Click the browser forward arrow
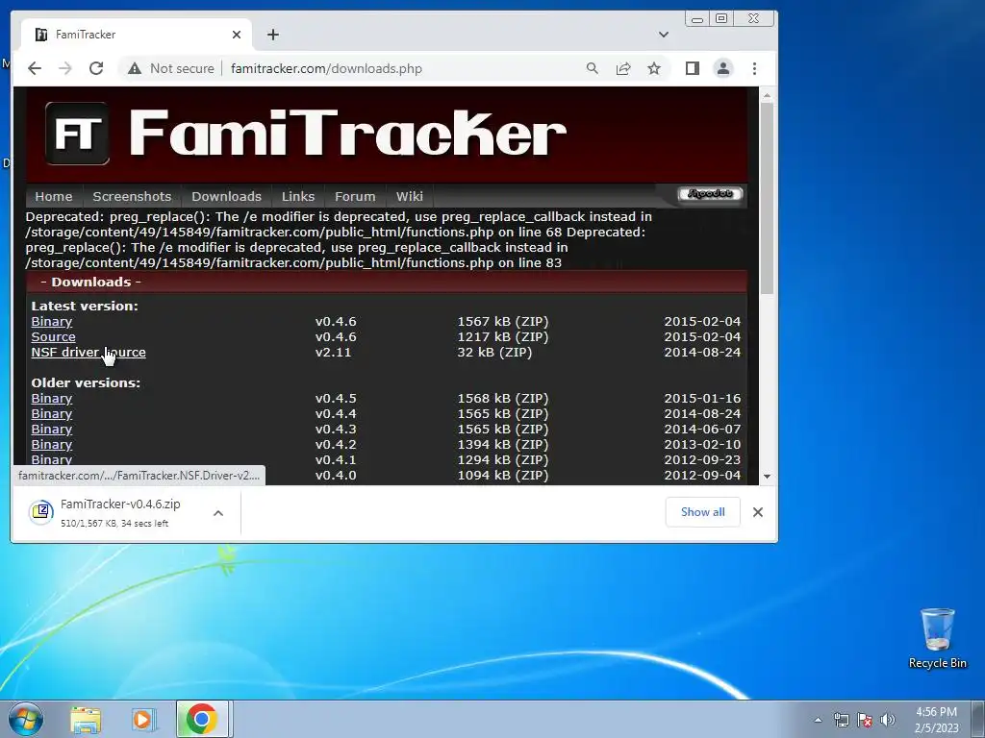The height and width of the screenshot is (738, 985). pos(65,68)
